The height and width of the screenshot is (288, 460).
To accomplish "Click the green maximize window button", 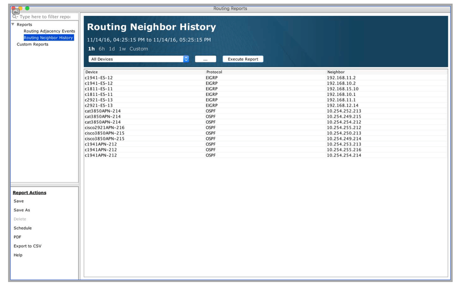I will click(x=27, y=8).
